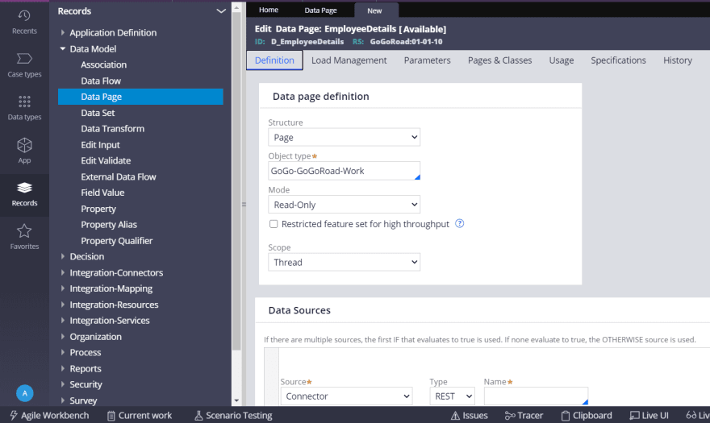The image size is (710, 423).
Task: Expand the Security category
Action: pos(62,384)
